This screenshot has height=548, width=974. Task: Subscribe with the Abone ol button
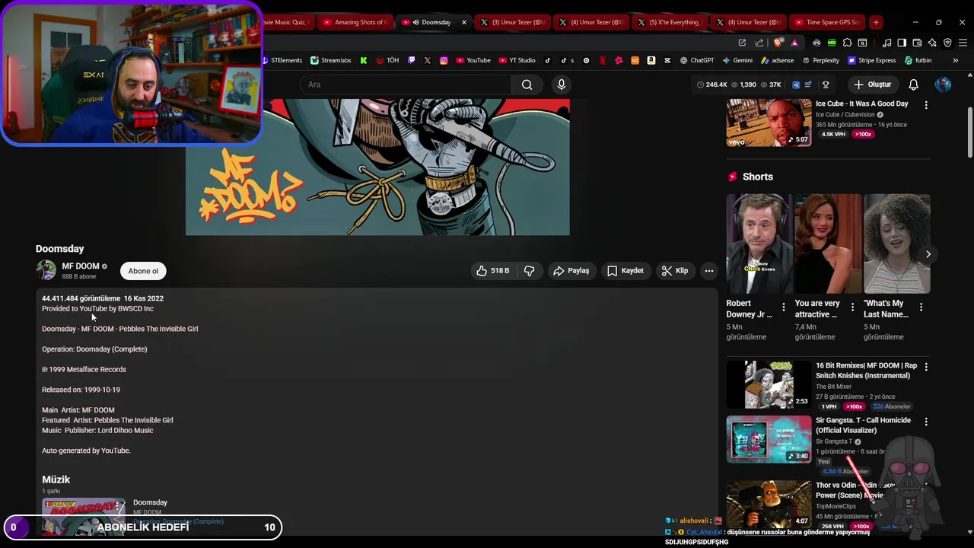143,271
